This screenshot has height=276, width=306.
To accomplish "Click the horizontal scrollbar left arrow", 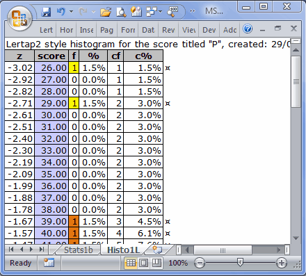I will [x=187, y=250].
